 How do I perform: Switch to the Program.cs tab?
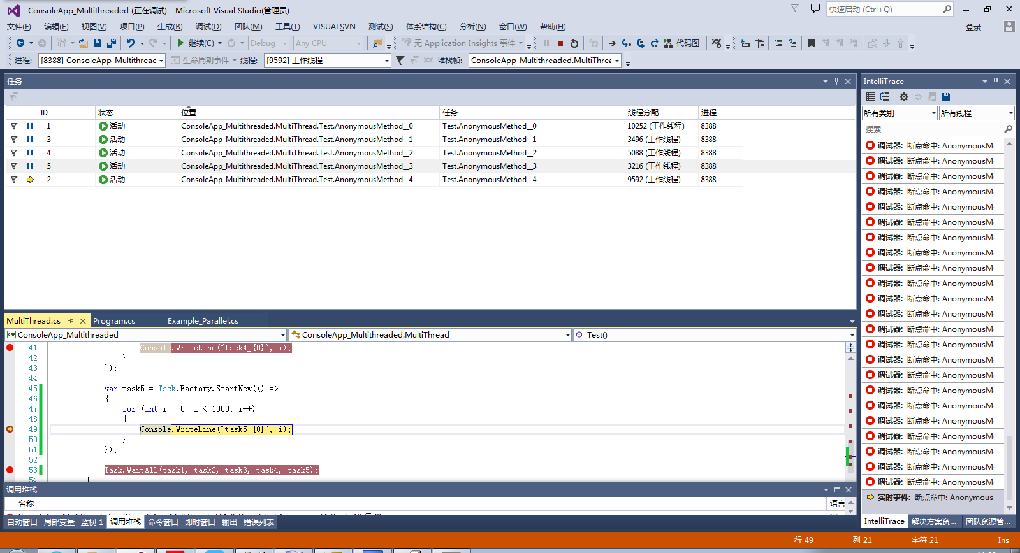click(x=114, y=321)
